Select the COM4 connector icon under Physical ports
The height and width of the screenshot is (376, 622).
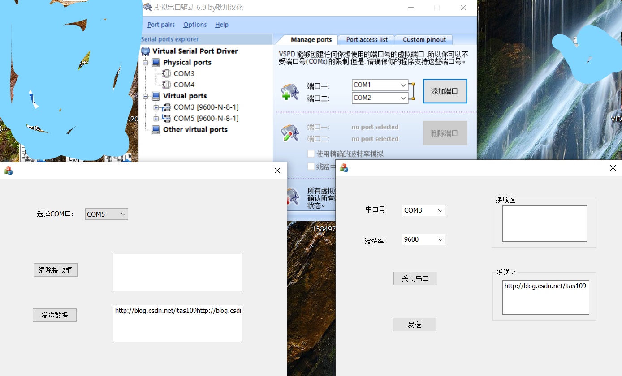tap(167, 85)
